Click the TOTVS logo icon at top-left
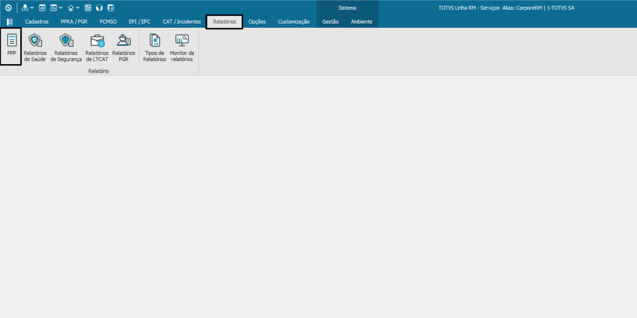 tap(8, 8)
